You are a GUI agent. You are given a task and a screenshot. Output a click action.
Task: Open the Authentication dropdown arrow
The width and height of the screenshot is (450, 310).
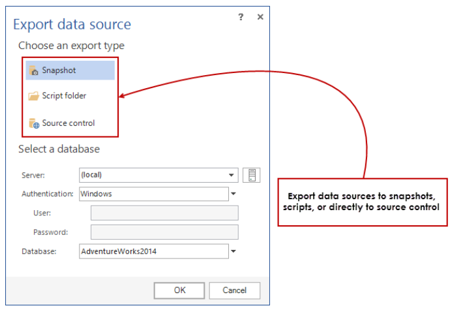coord(233,194)
